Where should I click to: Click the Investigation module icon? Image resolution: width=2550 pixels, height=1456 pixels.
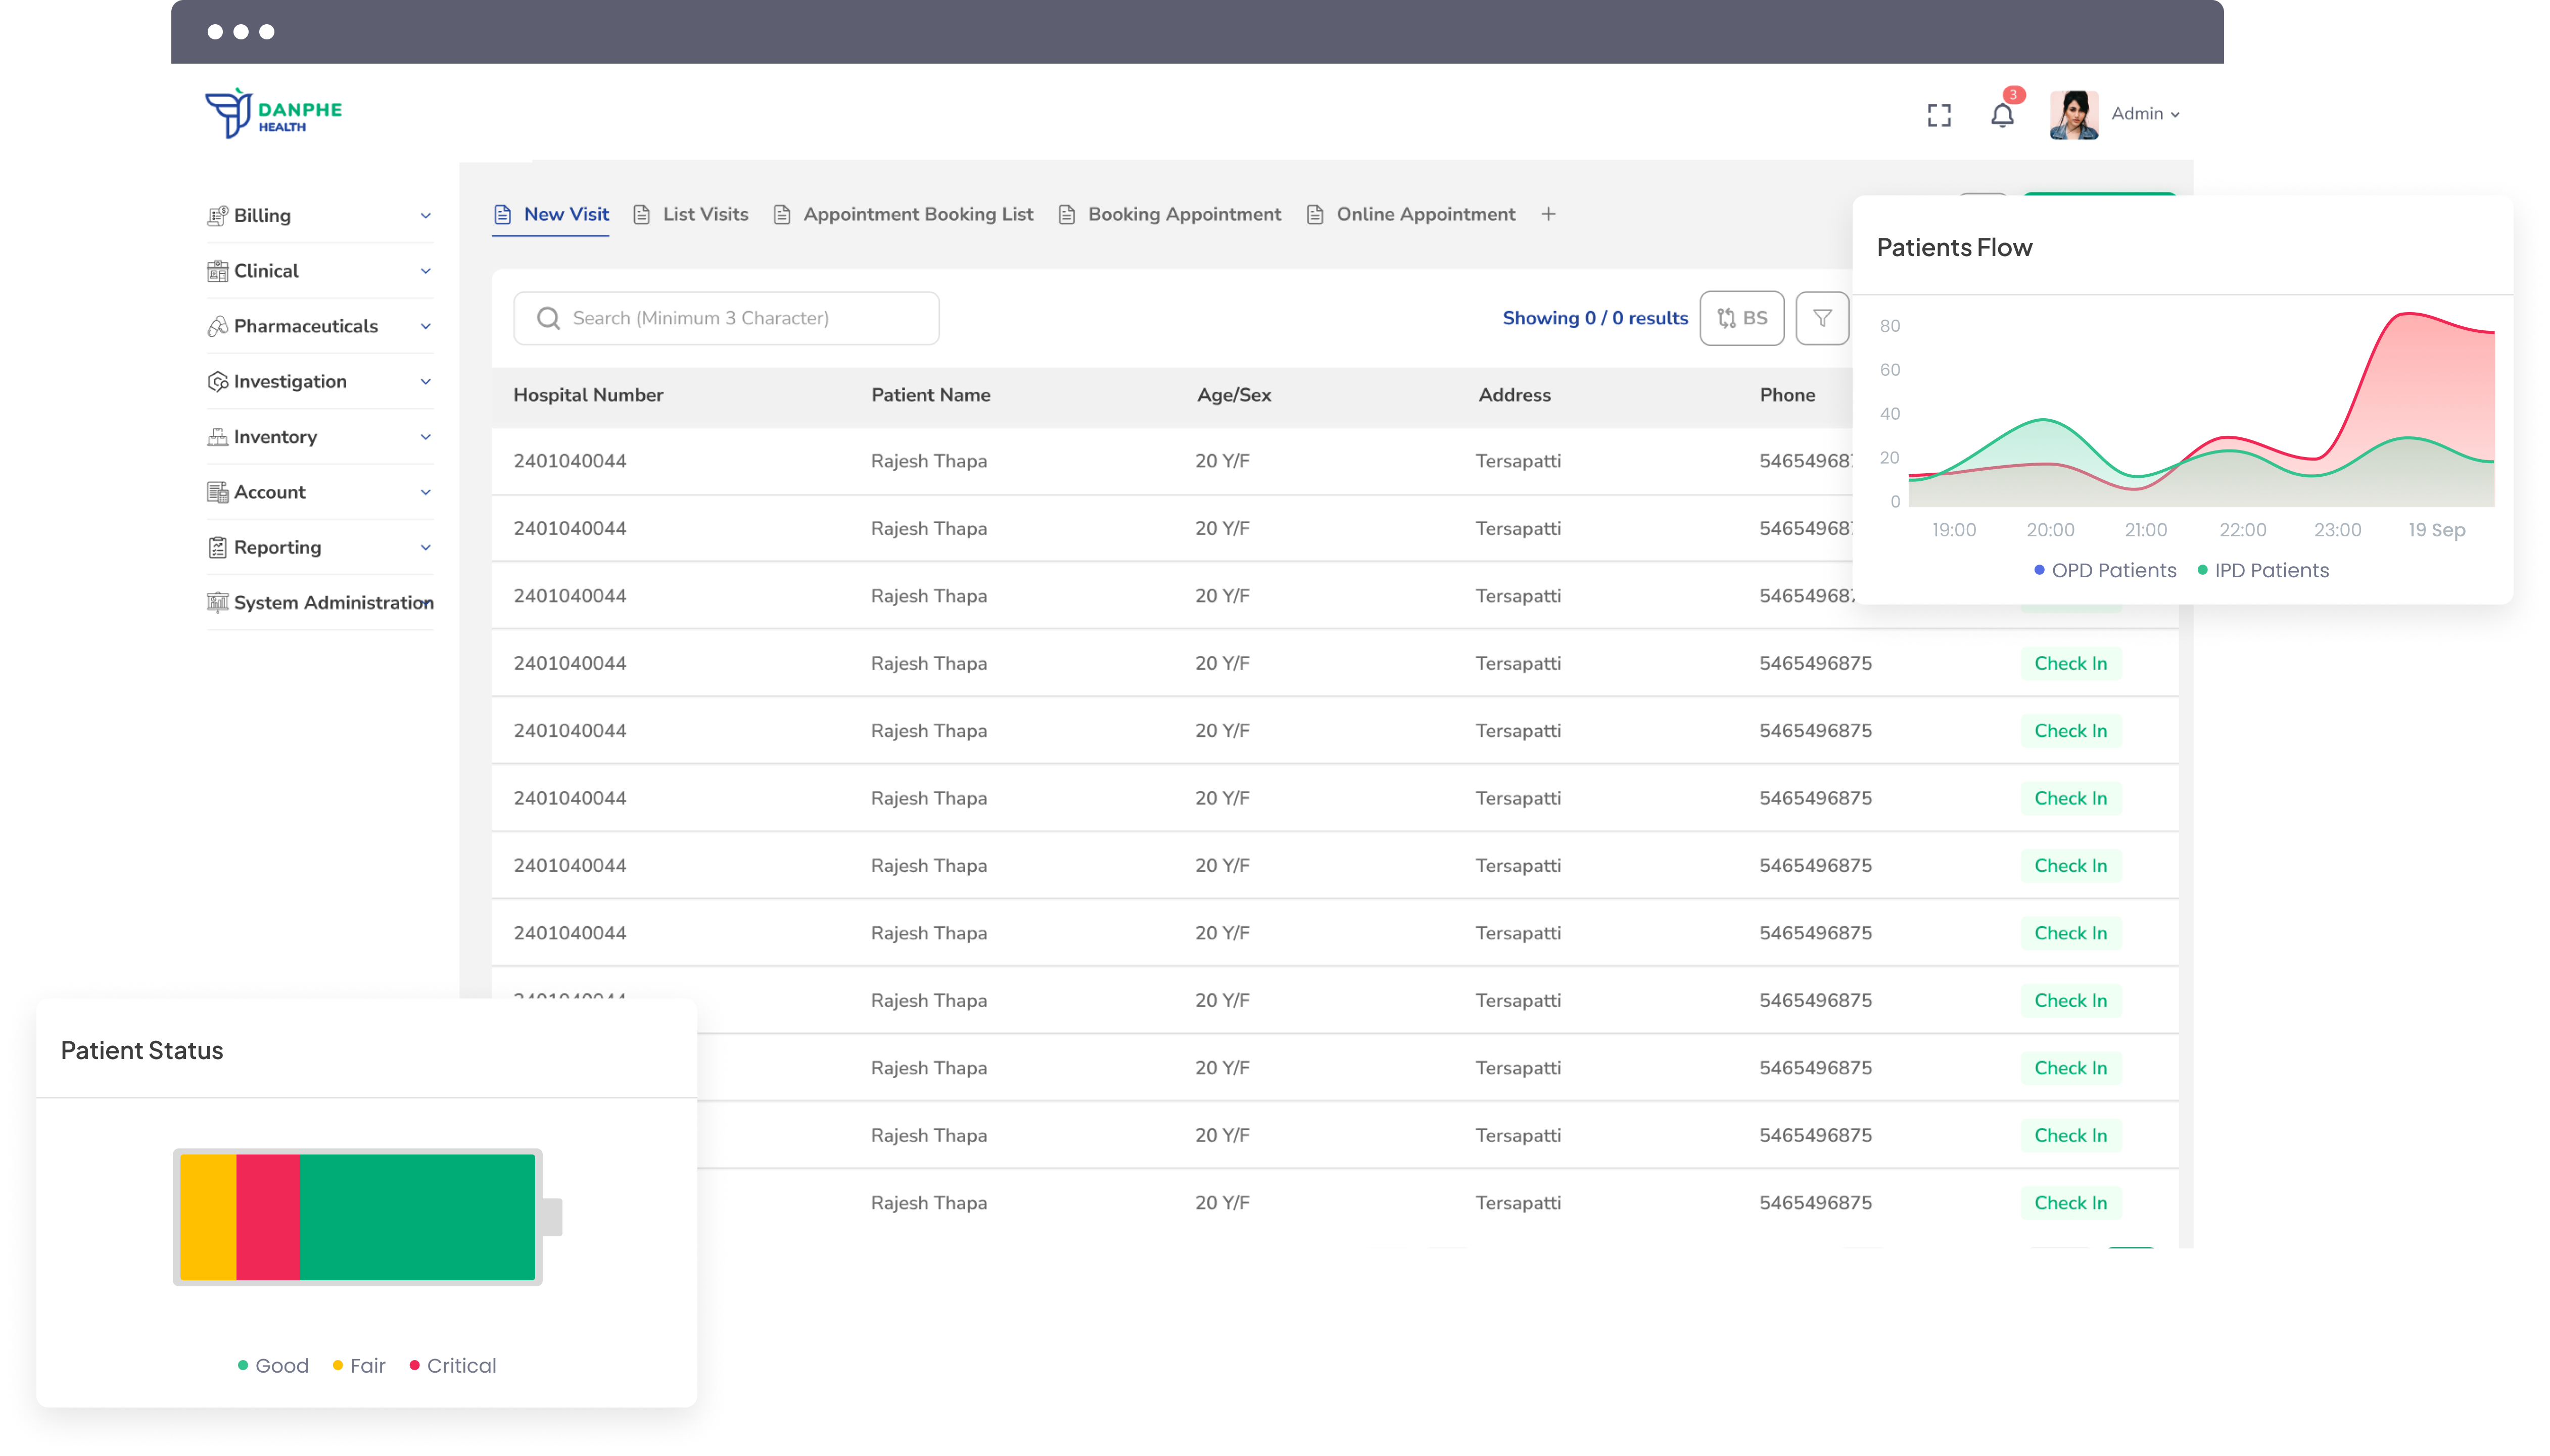point(217,382)
